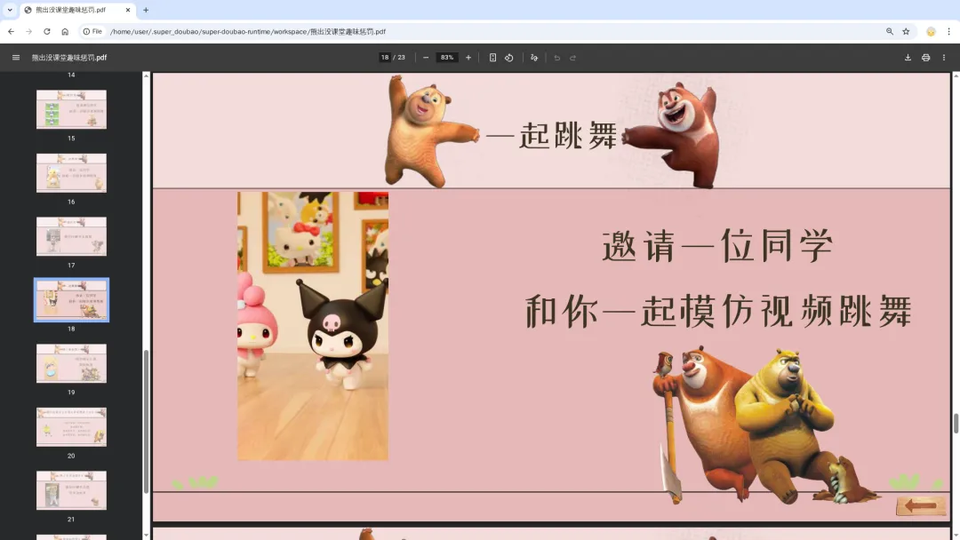Click the redo annotation icon
Image resolution: width=960 pixels, height=540 pixels.
click(x=573, y=58)
